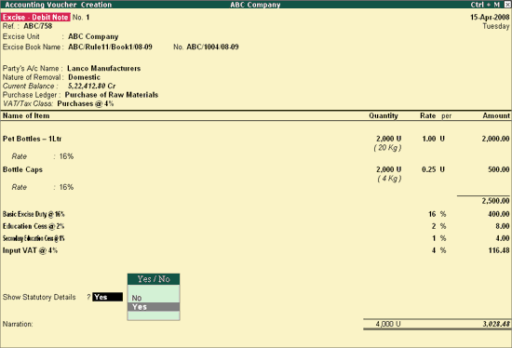The height and width of the screenshot is (348, 512).
Task: Click the Amount column header
Action: (x=496, y=115)
